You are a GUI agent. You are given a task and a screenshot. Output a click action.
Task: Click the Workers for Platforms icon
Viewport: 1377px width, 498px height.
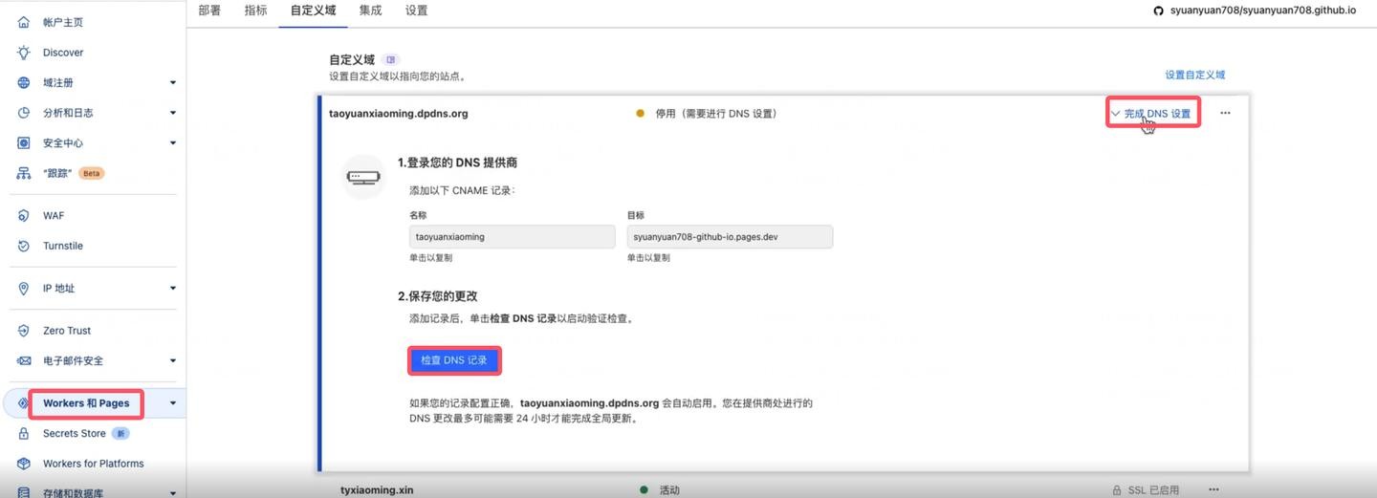click(x=24, y=464)
